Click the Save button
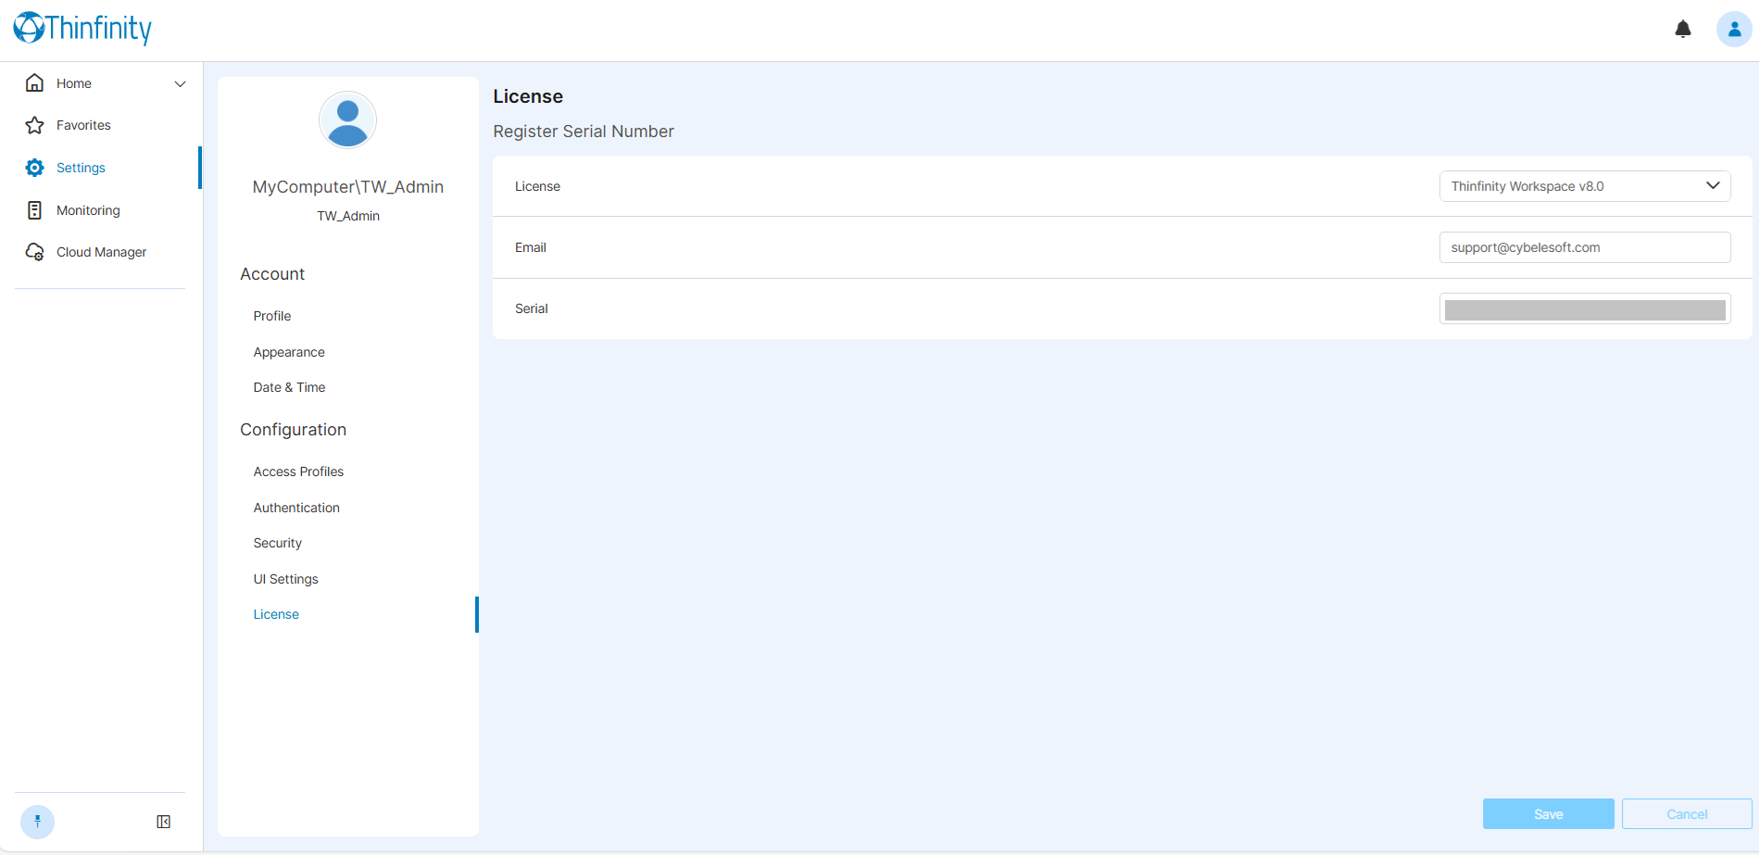The width and height of the screenshot is (1759, 855). pyautogui.click(x=1548, y=814)
